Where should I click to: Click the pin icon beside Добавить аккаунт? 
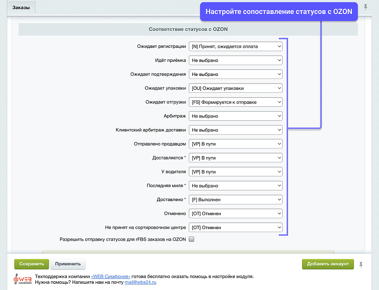(361, 264)
